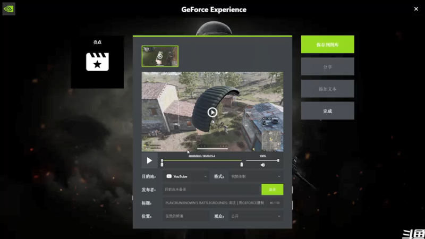The image size is (425, 239).
Task: Click the video preview area
Action: coord(212,112)
